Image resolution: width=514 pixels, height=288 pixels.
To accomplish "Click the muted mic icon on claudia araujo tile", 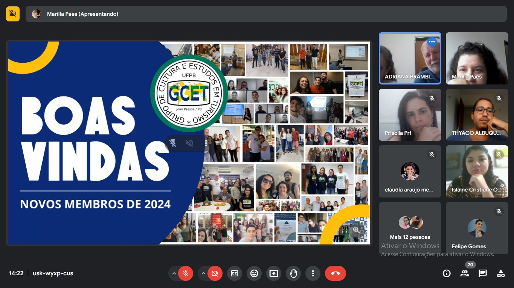I will point(432,155).
